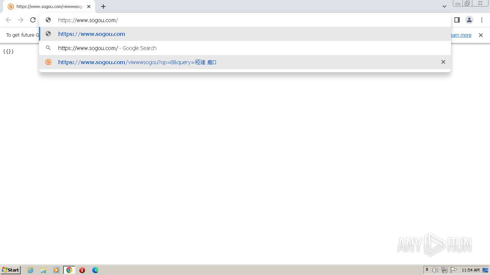Open Microsoft Edge from taskbar
This screenshot has width=490, height=275.
(x=95, y=270)
